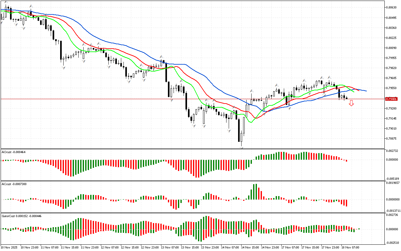Click the 0.002732 value on AOcust scale
The width and height of the screenshot is (401, 251).
pos(392,151)
